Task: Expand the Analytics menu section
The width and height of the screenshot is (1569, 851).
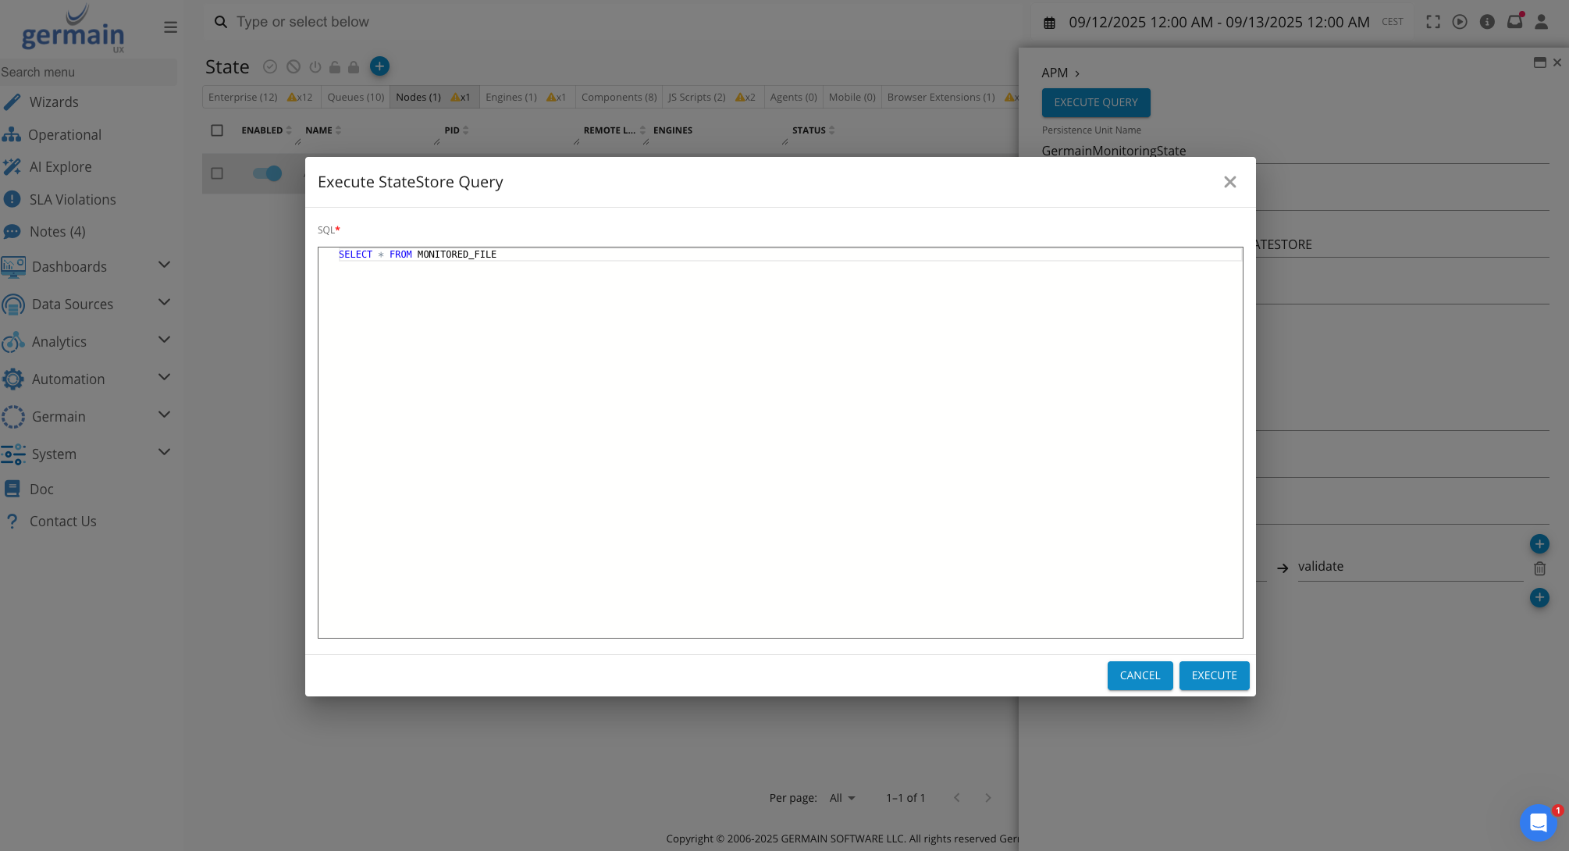Action: (x=164, y=340)
